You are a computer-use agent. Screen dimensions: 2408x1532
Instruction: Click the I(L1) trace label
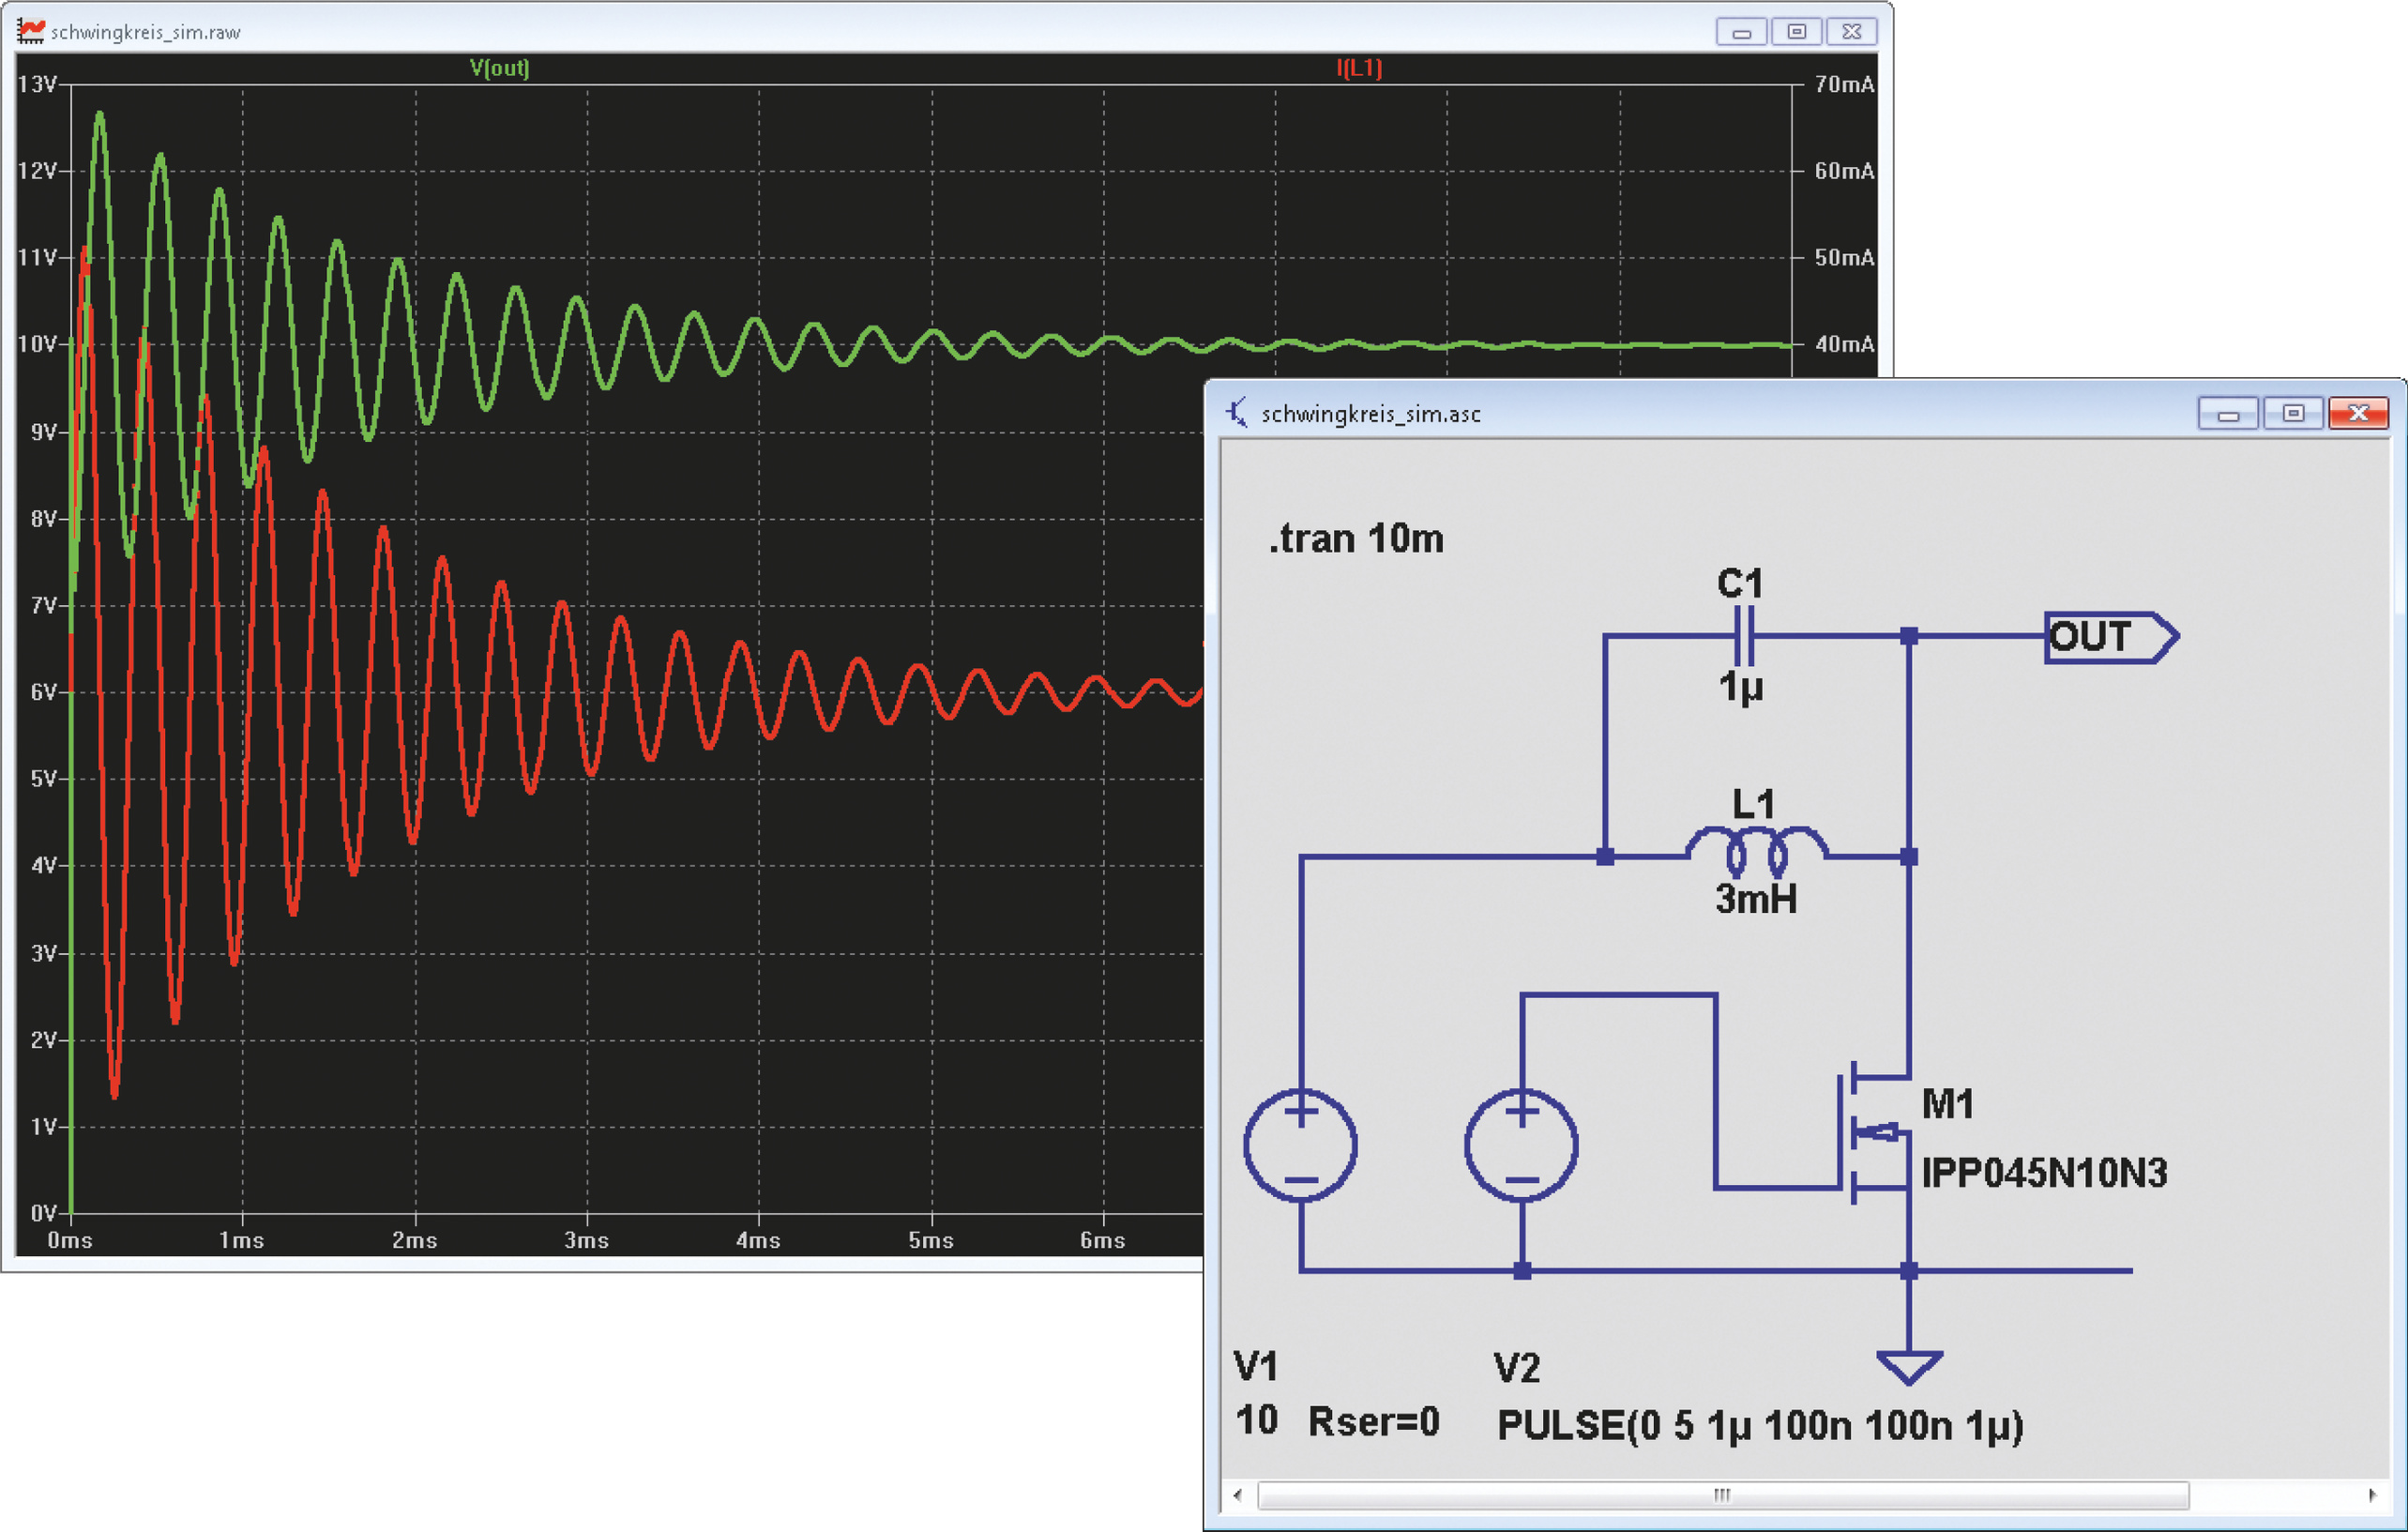tap(1359, 68)
